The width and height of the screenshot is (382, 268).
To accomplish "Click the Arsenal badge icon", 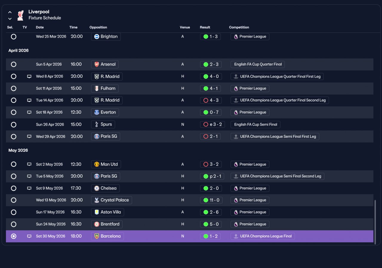I will click(x=97, y=64).
